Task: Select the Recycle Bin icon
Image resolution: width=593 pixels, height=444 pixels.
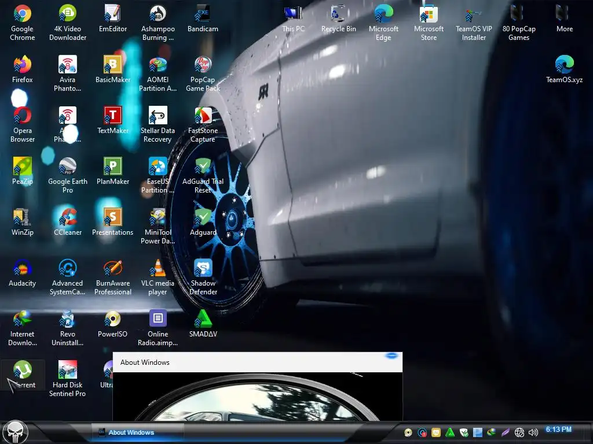Action: [x=338, y=18]
